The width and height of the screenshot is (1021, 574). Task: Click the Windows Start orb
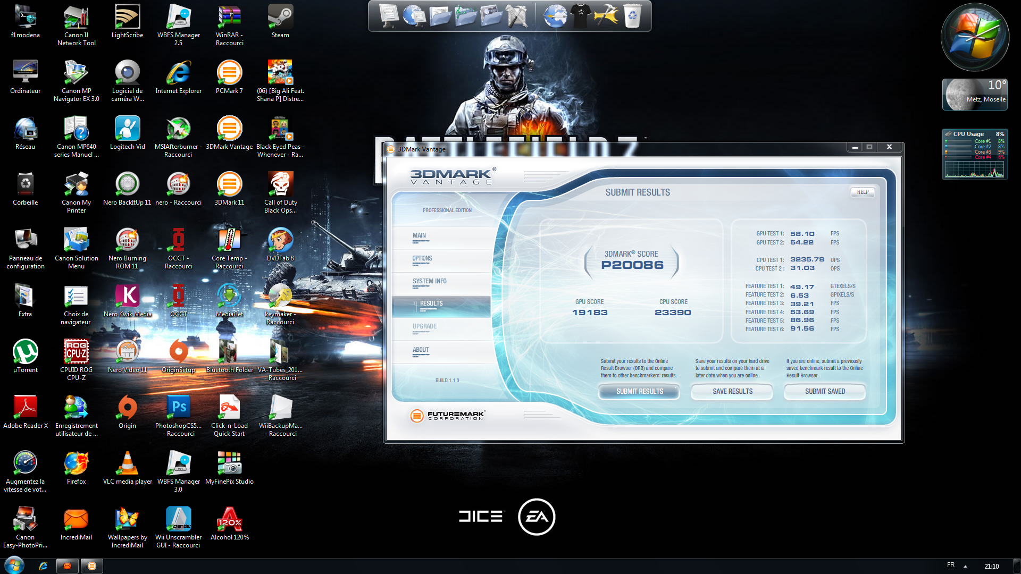[14, 565]
